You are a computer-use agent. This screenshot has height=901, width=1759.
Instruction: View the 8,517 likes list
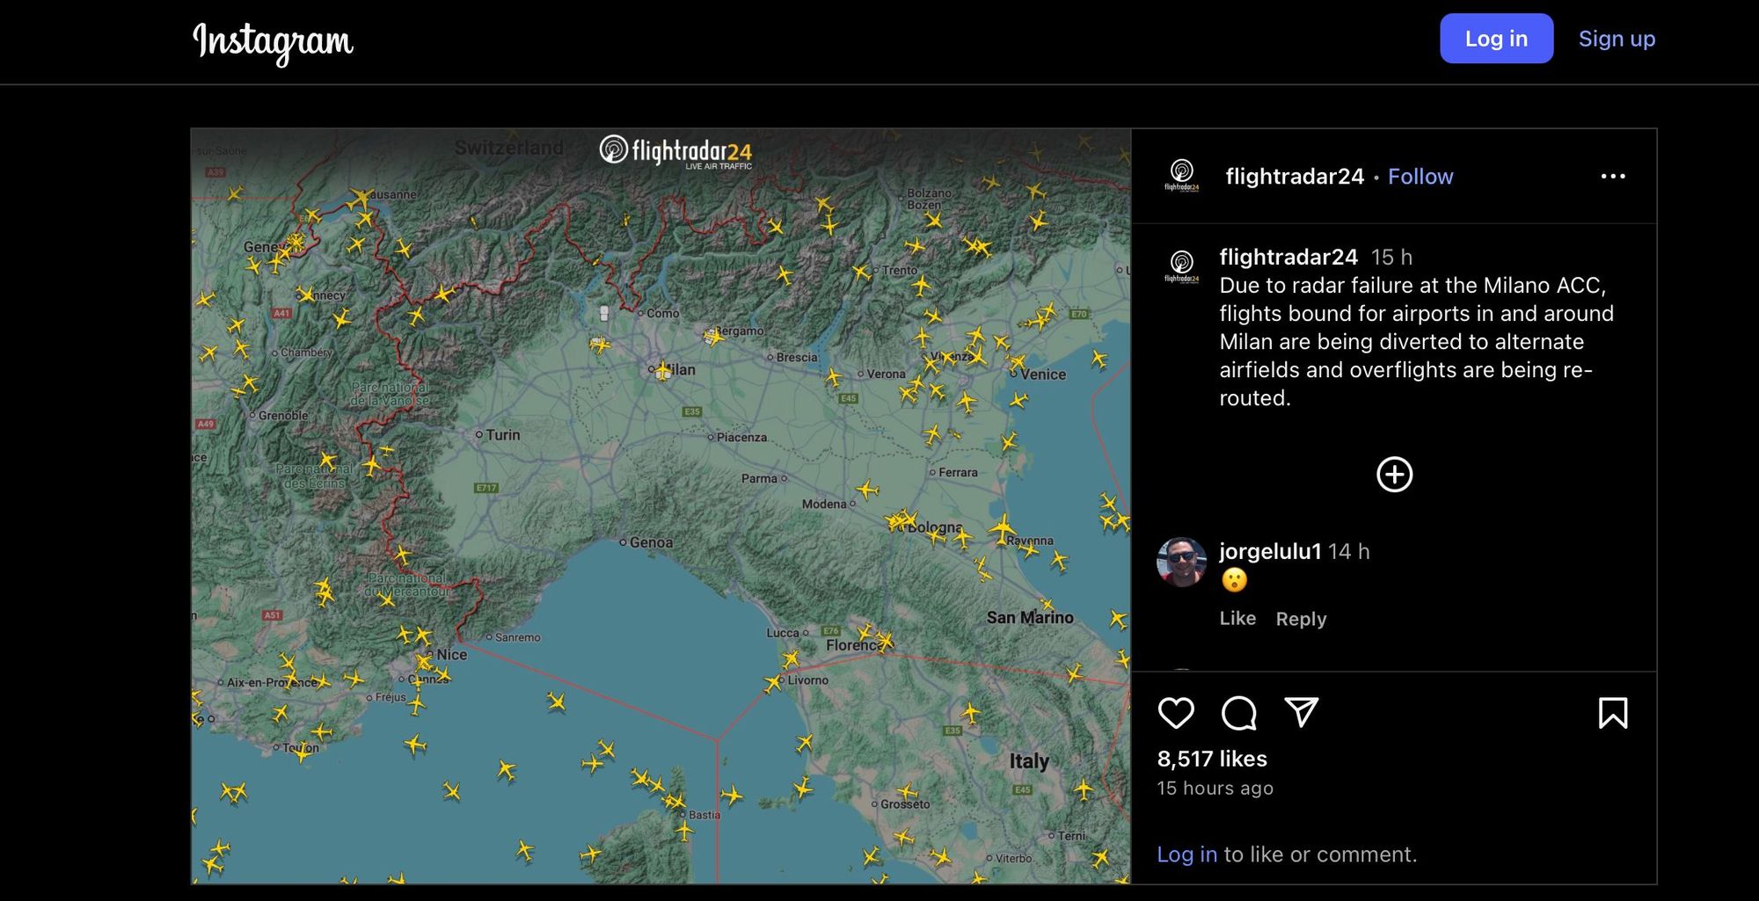1211,759
